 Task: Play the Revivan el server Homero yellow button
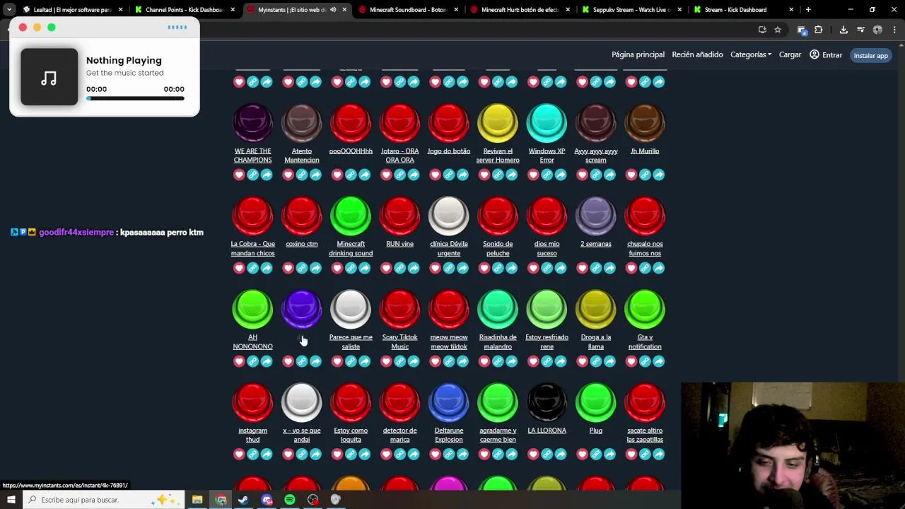[x=498, y=123]
